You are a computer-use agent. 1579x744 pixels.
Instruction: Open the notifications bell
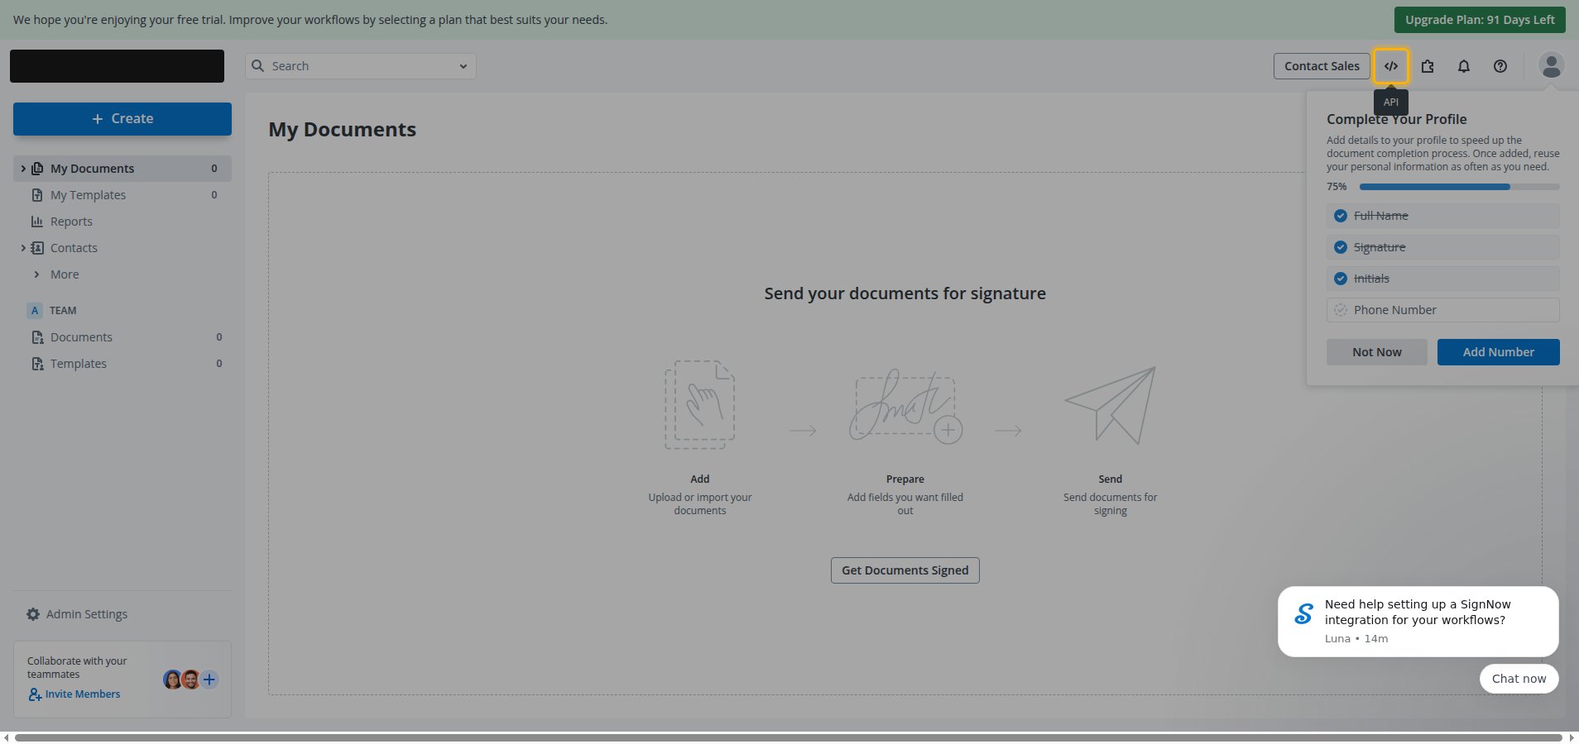[1464, 66]
